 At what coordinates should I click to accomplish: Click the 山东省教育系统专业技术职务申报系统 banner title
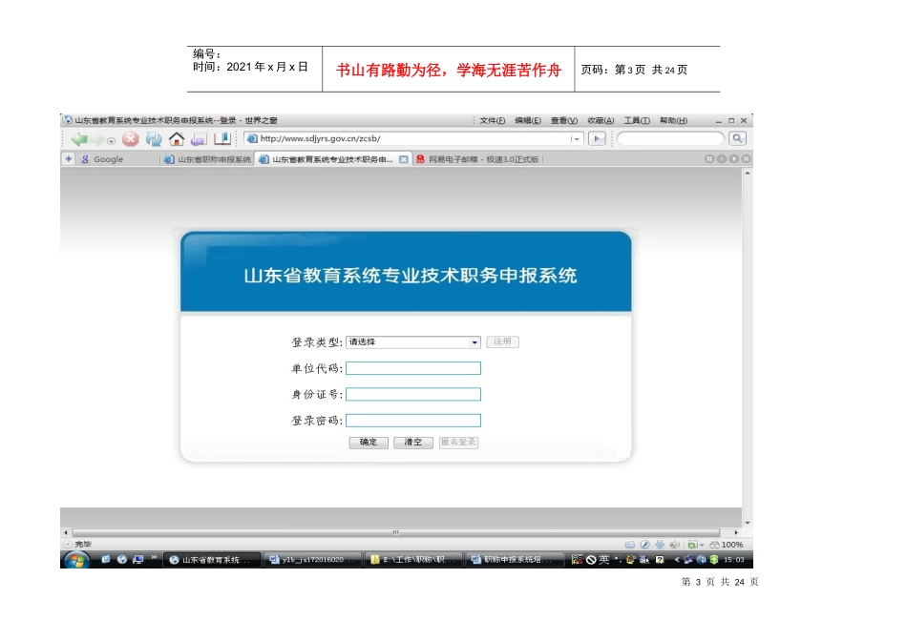click(x=411, y=276)
